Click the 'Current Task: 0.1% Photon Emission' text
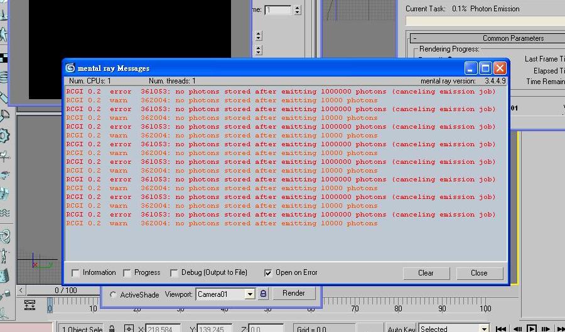Image resolution: width=565 pixels, height=332 pixels. 462,9
